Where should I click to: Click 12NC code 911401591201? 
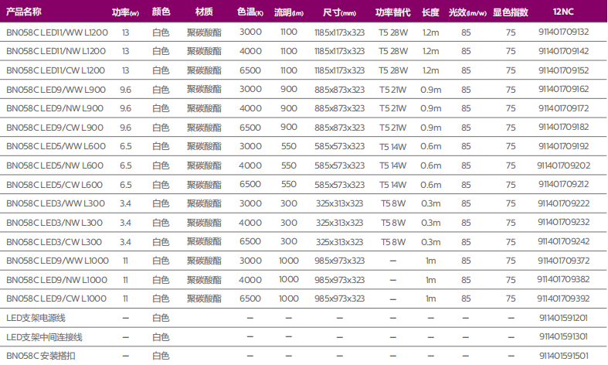click(563, 318)
